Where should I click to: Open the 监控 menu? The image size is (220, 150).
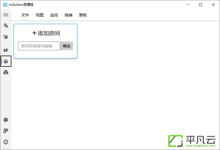coord(54,15)
